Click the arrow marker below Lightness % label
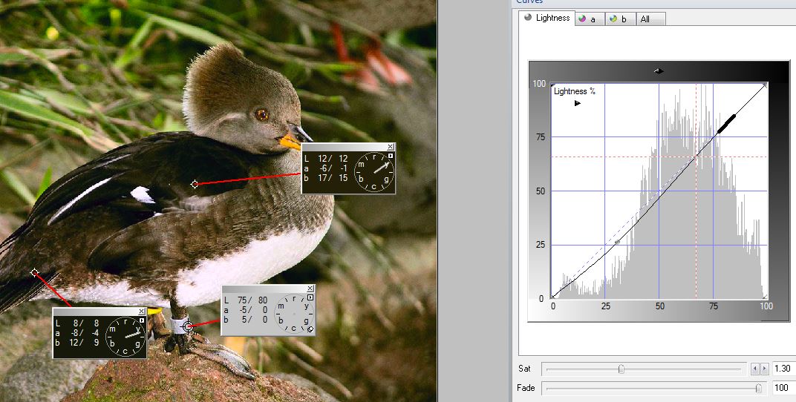The height and width of the screenshot is (402, 796). point(577,103)
